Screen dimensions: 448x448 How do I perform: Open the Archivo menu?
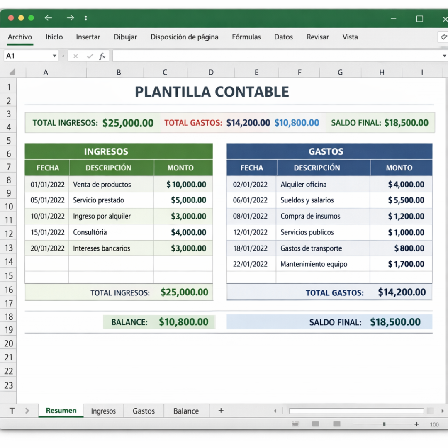(19, 37)
